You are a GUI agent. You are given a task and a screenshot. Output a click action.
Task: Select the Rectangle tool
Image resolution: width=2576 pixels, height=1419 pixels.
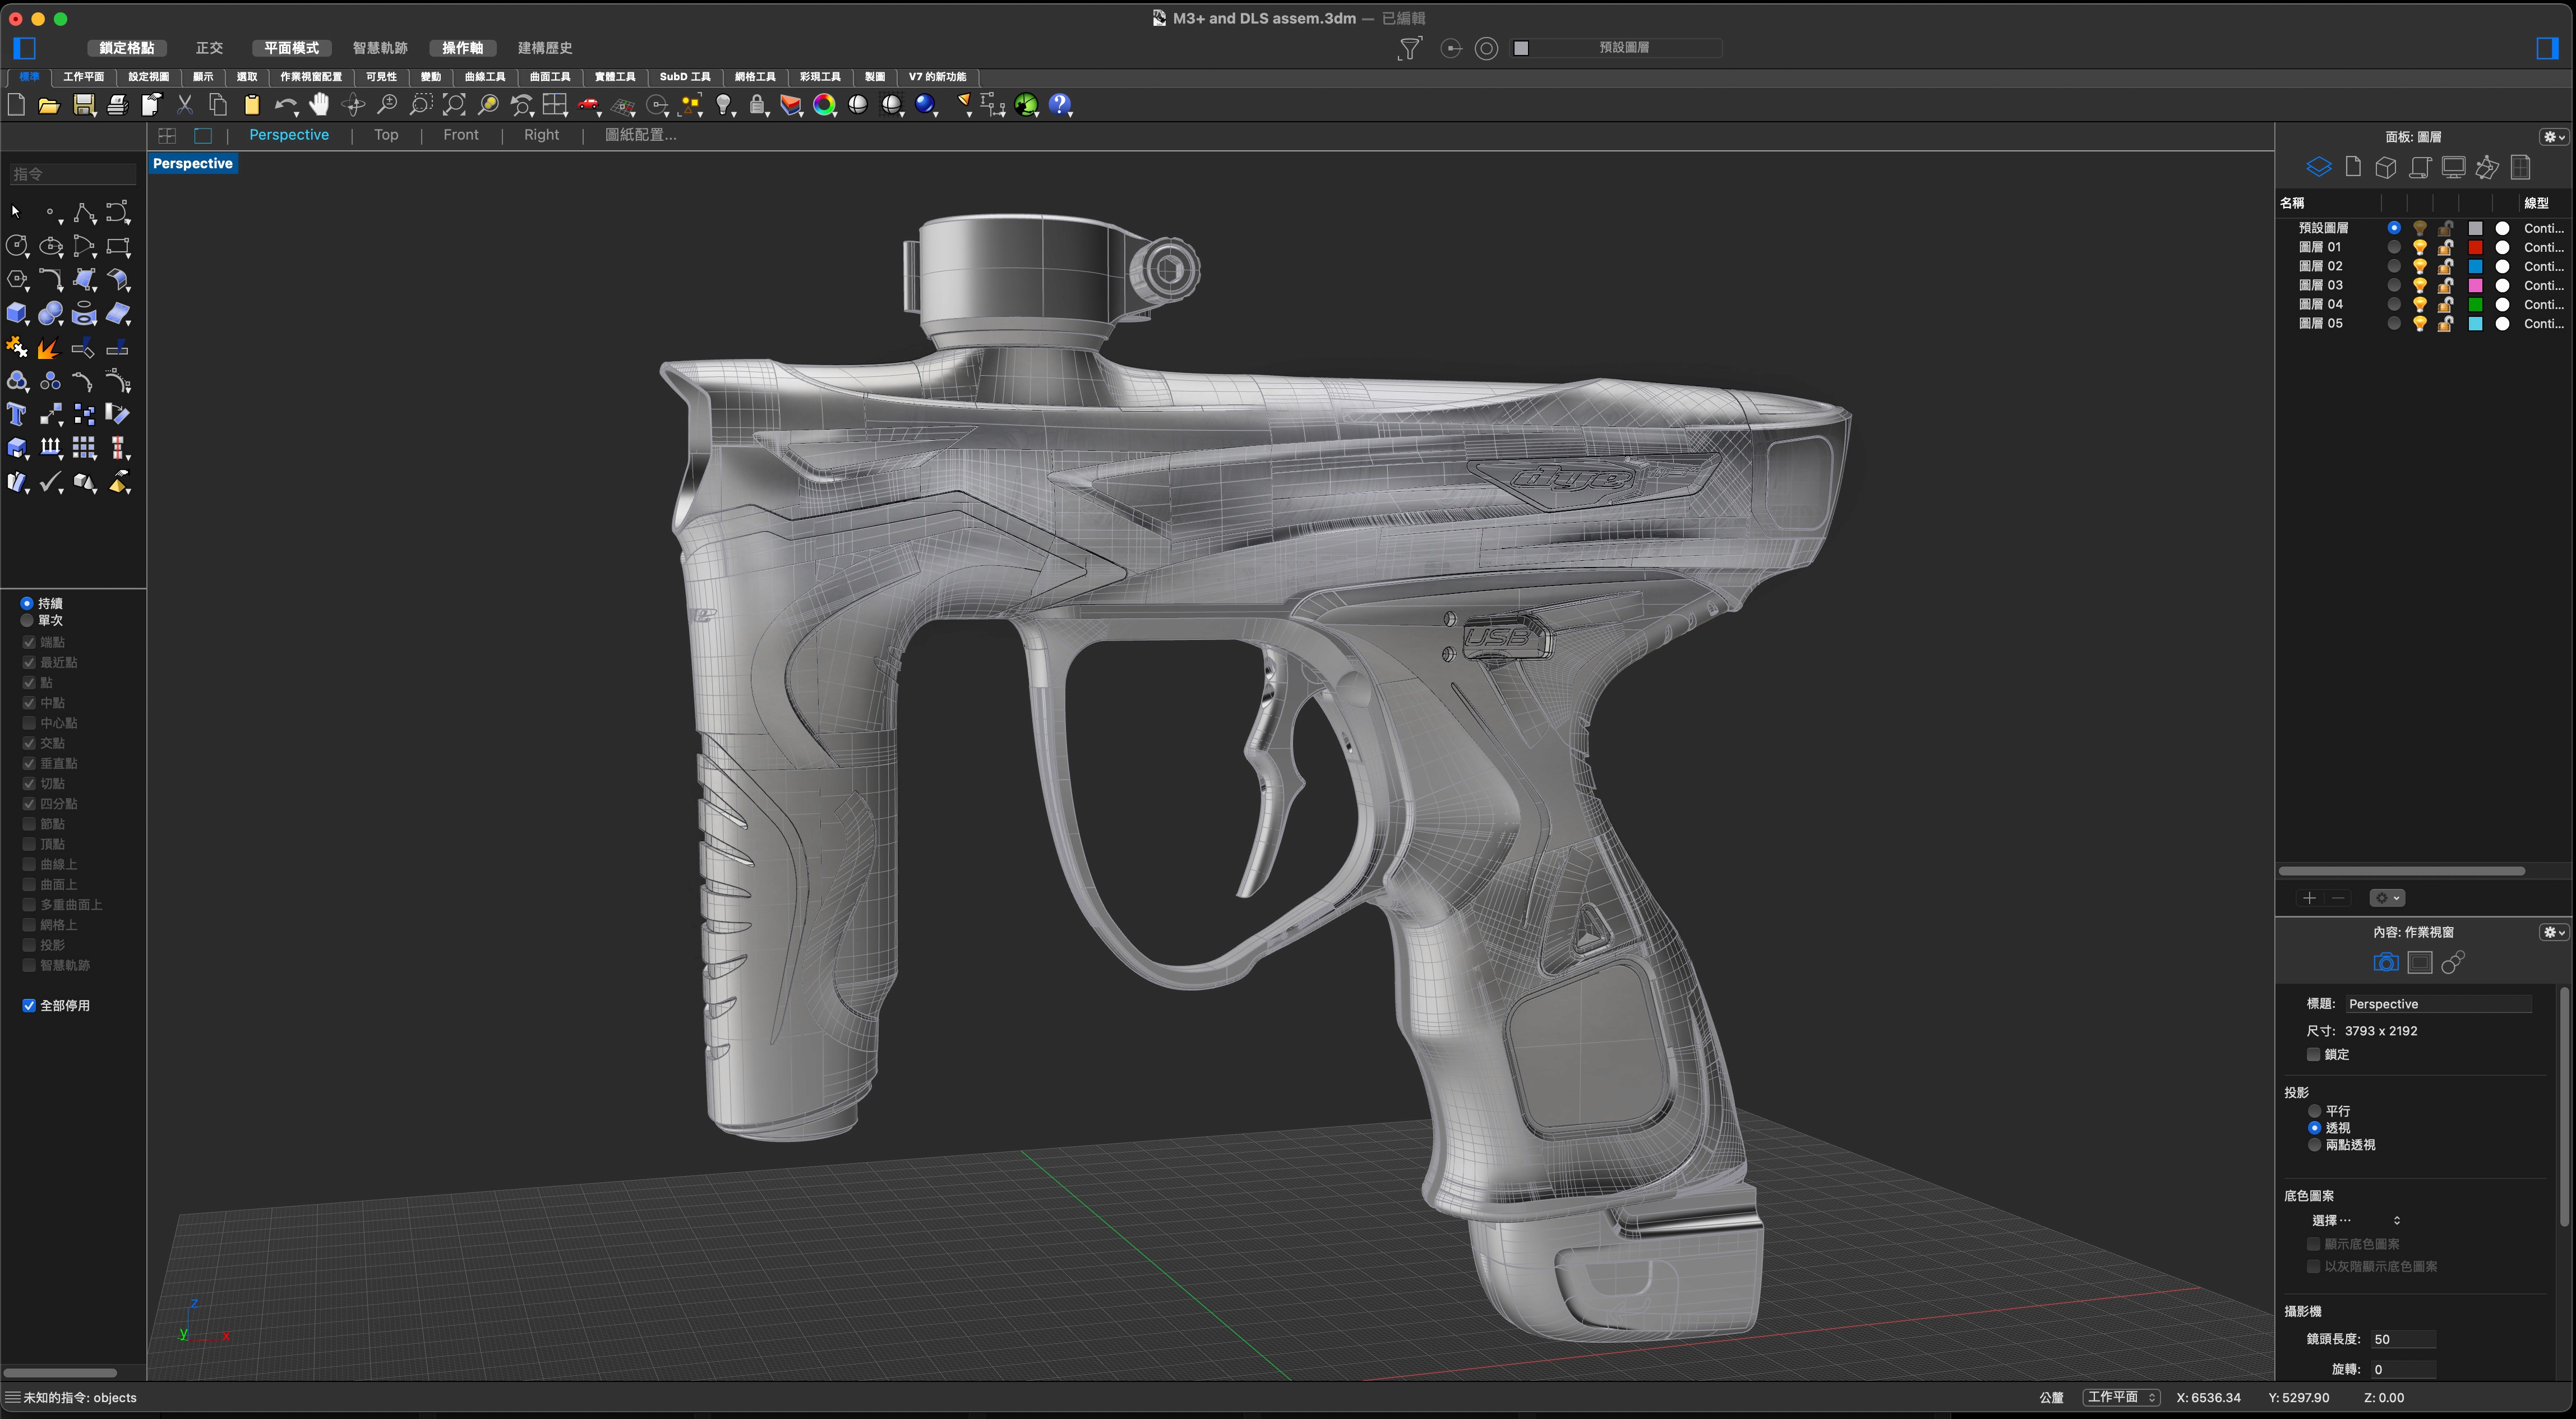pos(118,246)
